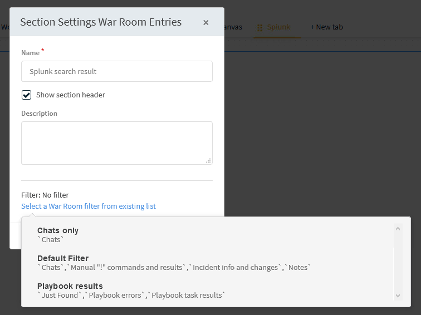
Task: Click the Name input field
Action: 117,71
